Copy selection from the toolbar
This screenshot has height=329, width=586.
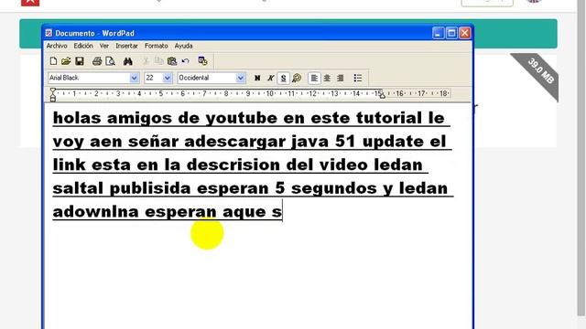pos(158,61)
